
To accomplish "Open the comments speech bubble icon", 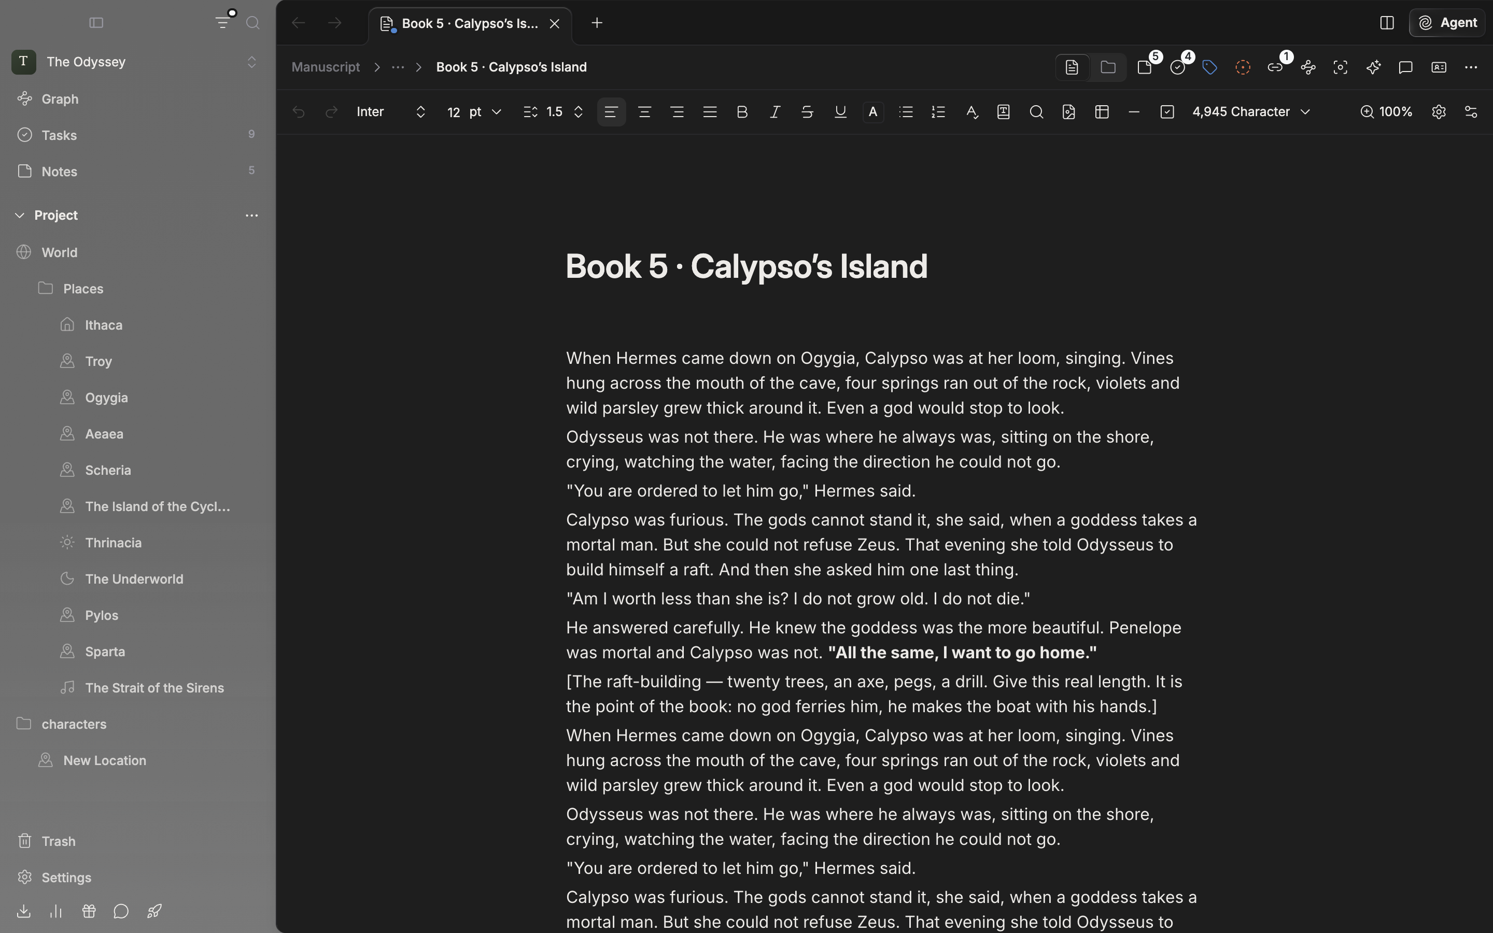I will (x=1405, y=67).
